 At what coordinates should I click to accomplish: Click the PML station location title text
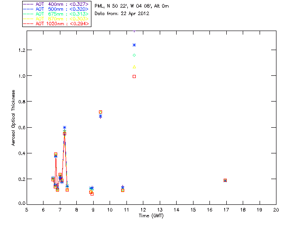coord(132,6)
